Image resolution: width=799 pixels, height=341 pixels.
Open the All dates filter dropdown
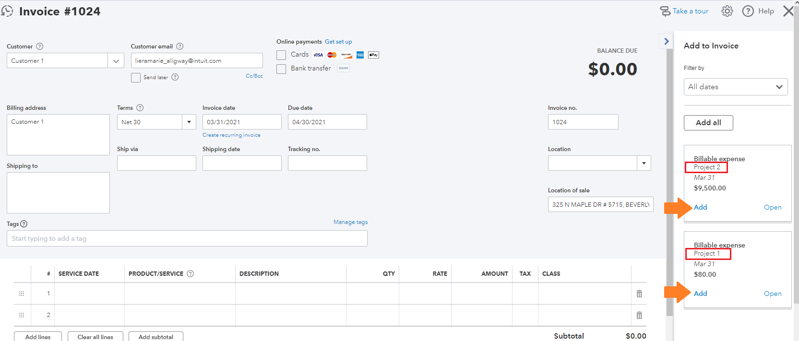pyautogui.click(x=736, y=87)
